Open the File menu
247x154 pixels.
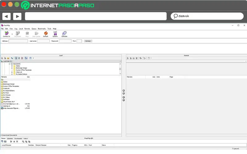tap(2, 29)
